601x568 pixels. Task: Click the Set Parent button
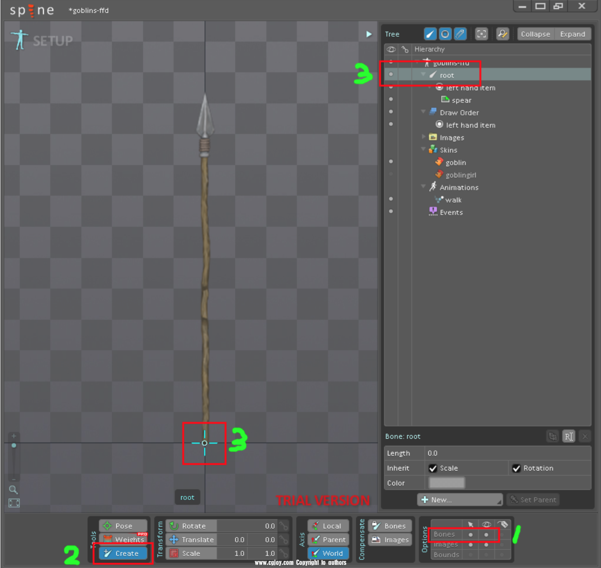tap(533, 500)
